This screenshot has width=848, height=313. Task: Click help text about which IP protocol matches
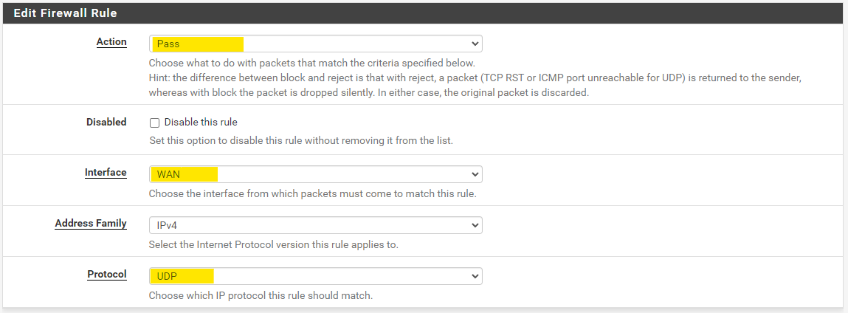tap(261, 296)
